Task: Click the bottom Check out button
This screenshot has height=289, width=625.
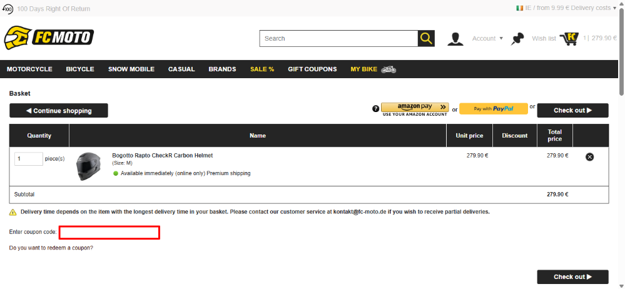Action: (x=573, y=276)
